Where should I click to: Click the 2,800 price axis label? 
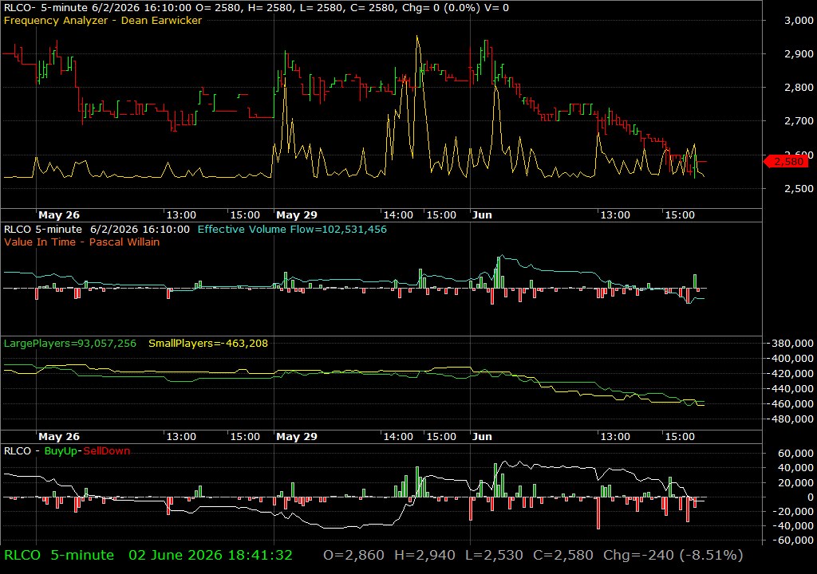(x=799, y=88)
